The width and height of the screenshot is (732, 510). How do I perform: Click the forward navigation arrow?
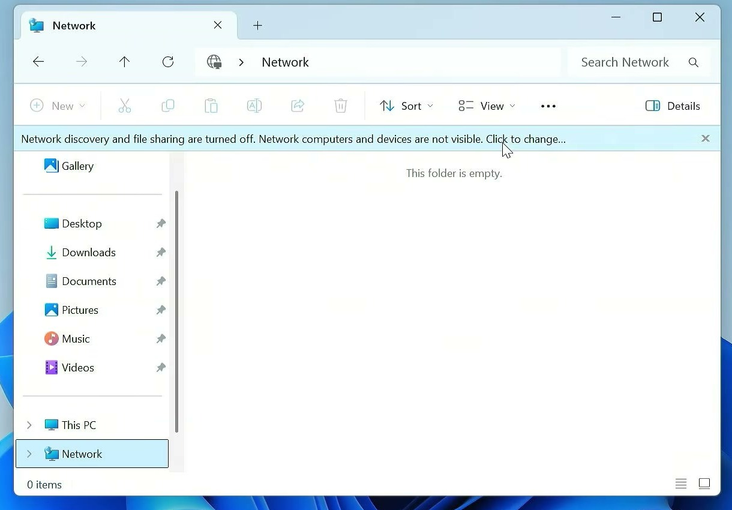click(82, 62)
